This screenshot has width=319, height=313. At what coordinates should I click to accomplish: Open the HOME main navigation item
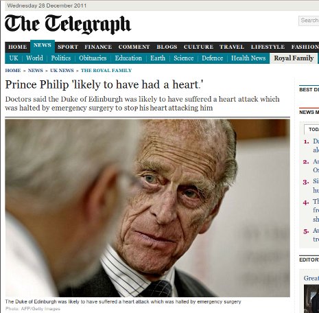(18, 47)
